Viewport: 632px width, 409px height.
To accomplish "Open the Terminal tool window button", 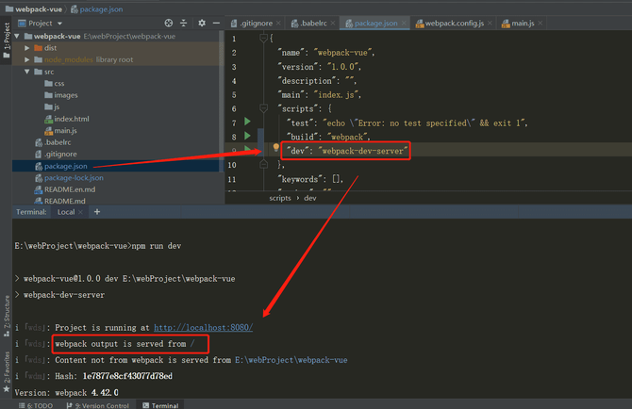I will 160,405.
